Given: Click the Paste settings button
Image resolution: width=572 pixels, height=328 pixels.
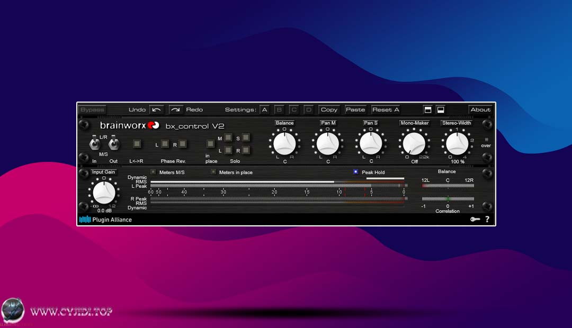Looking at the screenshot, I should click(355, 110).
